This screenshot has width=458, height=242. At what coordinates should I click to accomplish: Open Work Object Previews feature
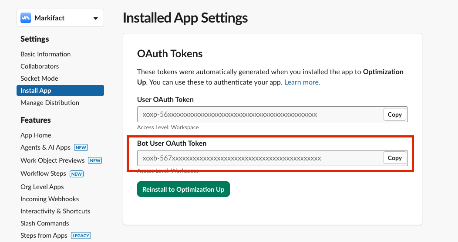53,160
